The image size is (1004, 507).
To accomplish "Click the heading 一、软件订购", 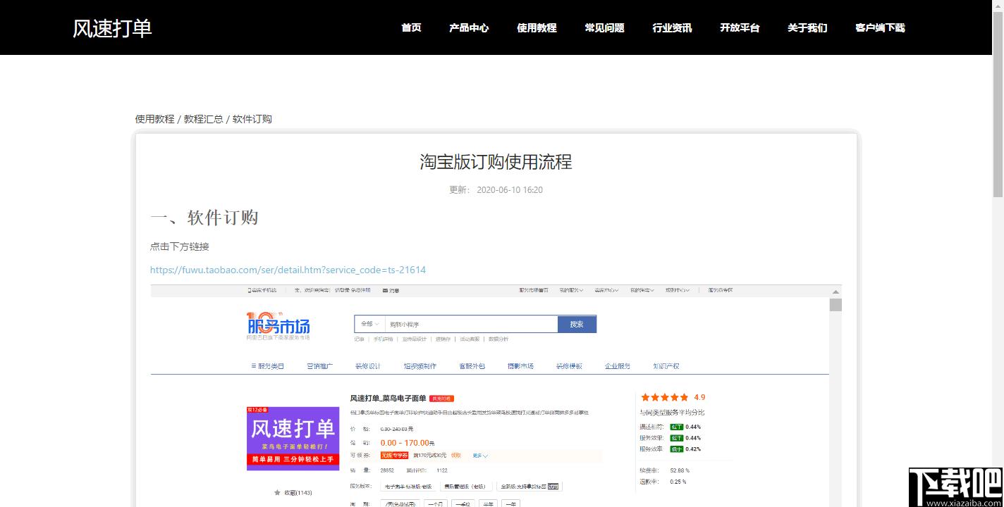I will click(x=204, y=218).
